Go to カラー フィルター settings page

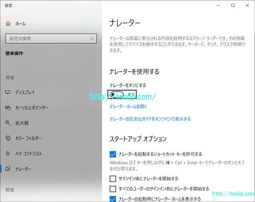(28, 138)
